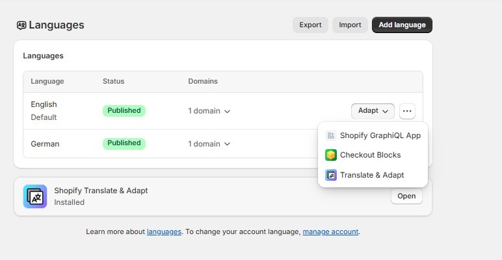This screenshot has width=502, height=260.
Task: Choose Checkout Blocks from menu
Action: coord(373,155)
